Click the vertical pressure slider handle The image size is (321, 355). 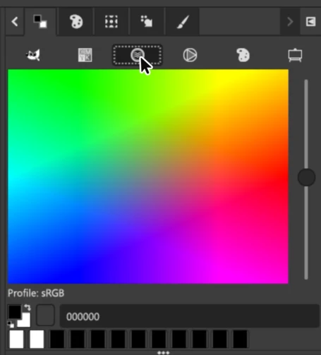(x=306, y=177)
